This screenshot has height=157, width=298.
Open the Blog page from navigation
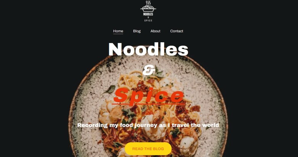click(137, 31)
